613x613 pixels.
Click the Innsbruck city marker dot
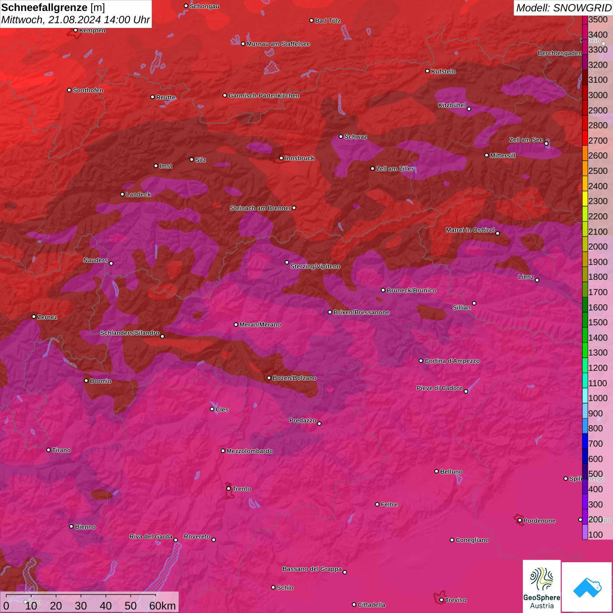click(x=282, y=158)
